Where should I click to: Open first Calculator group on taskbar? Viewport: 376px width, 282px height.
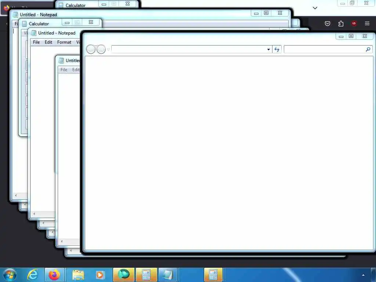pos(146,275)
